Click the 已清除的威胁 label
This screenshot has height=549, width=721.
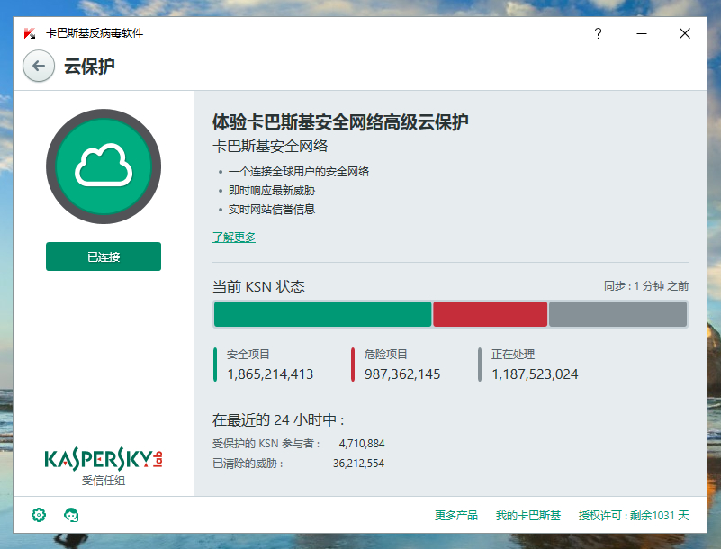click(x=248, y=463)
